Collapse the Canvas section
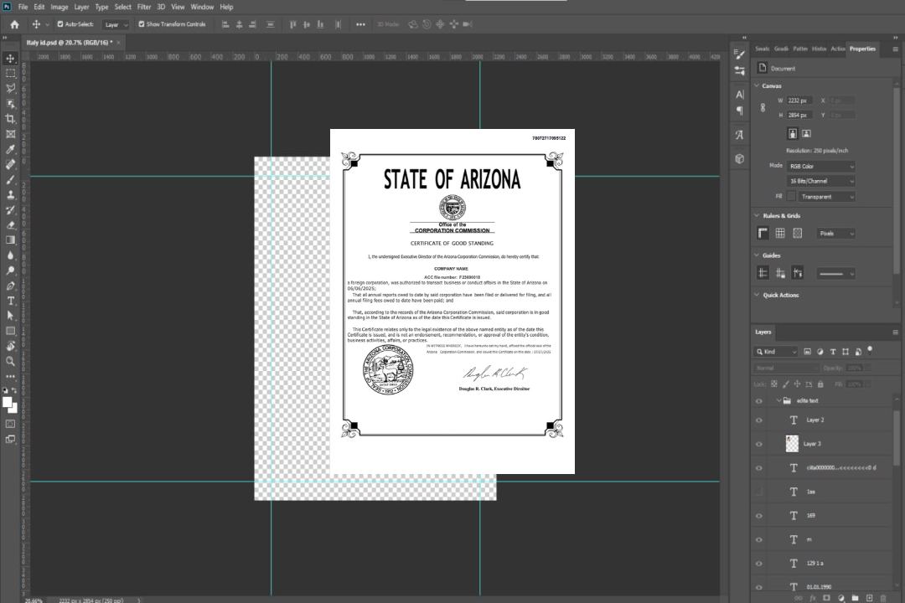Viewport: 905px width, 603px height. click(757, 85)
